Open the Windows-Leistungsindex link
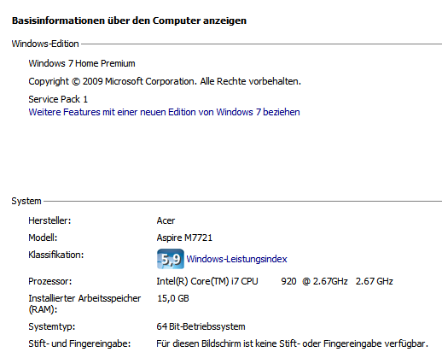Image resolution: width=442 pixels, height=358 pixels. coord(236,259)
